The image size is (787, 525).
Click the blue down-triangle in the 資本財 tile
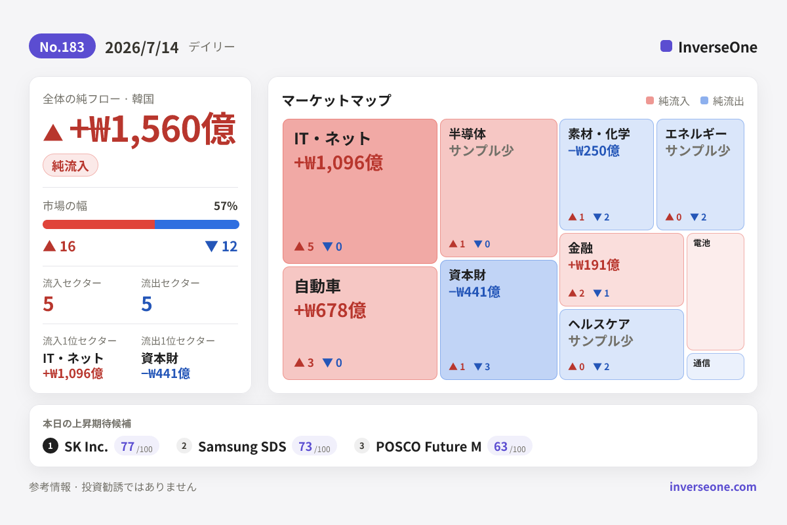point(478,367)
